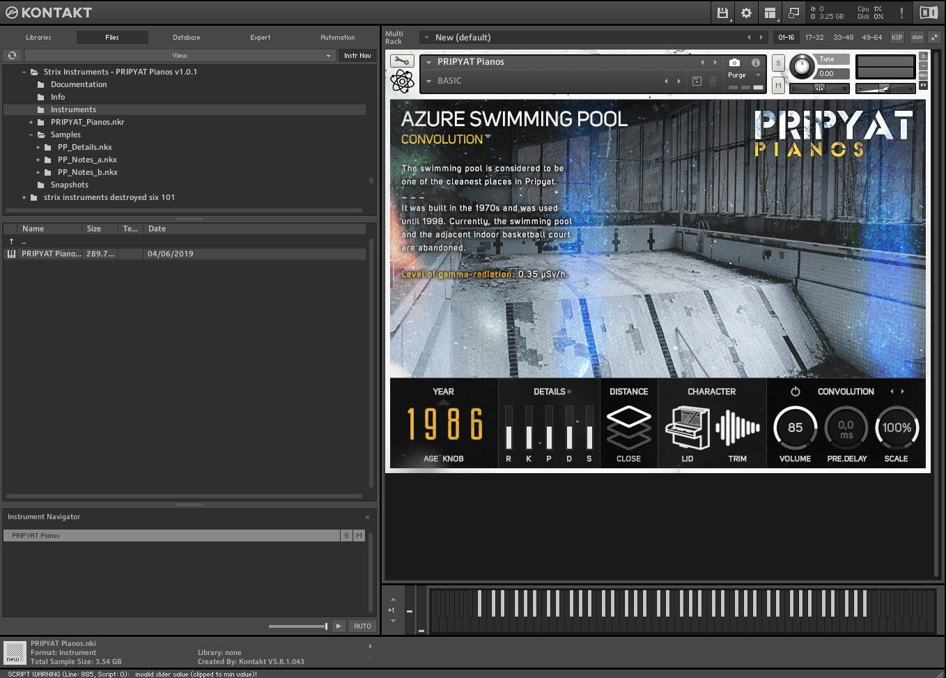Adjust the convolution VOLUME knob
946x678 pixels.
[795, 428]
